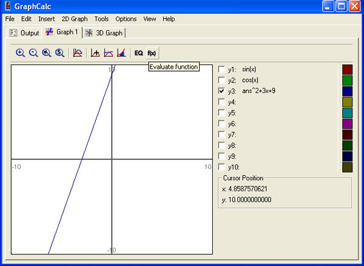364x266 pixels.
Task: Toggle the y8 checkbox
Action: coord(221,145)
